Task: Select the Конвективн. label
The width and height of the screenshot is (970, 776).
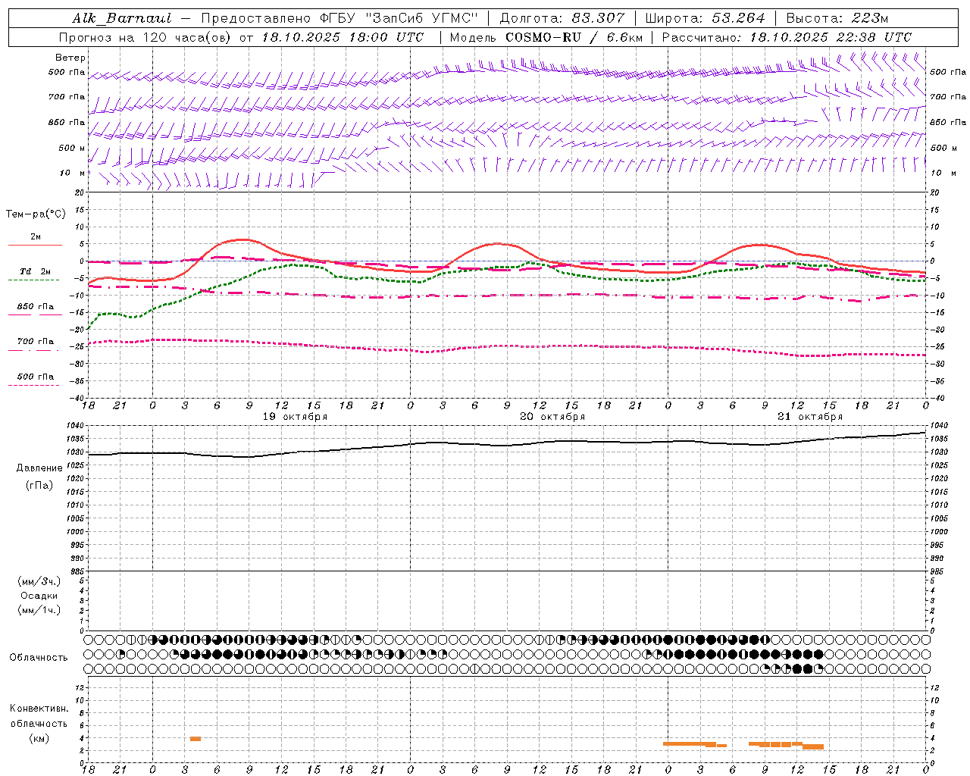Action: point(39,709)
